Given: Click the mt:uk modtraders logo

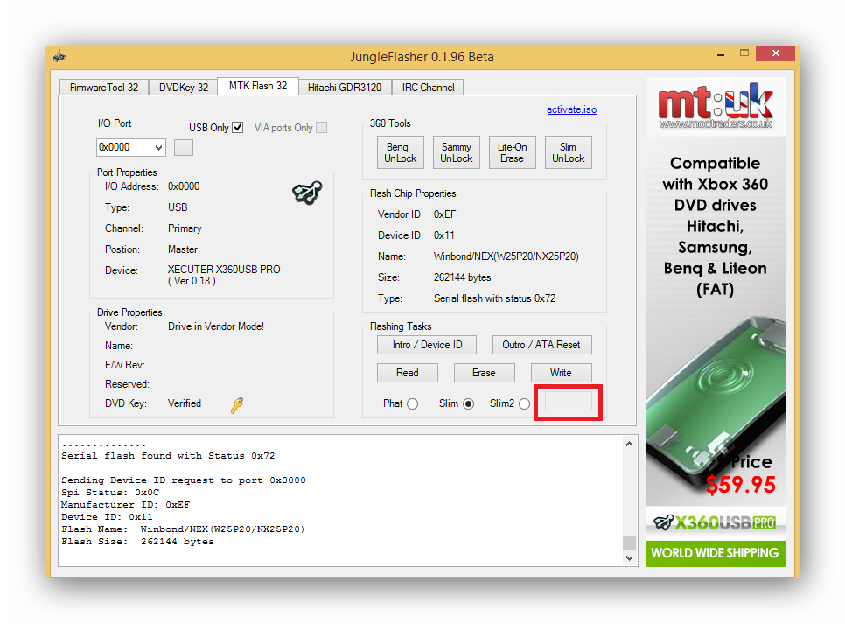Looking at the screenshot, I should pos(716,106).
